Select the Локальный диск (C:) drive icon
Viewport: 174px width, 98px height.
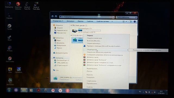tap(75, 30)
